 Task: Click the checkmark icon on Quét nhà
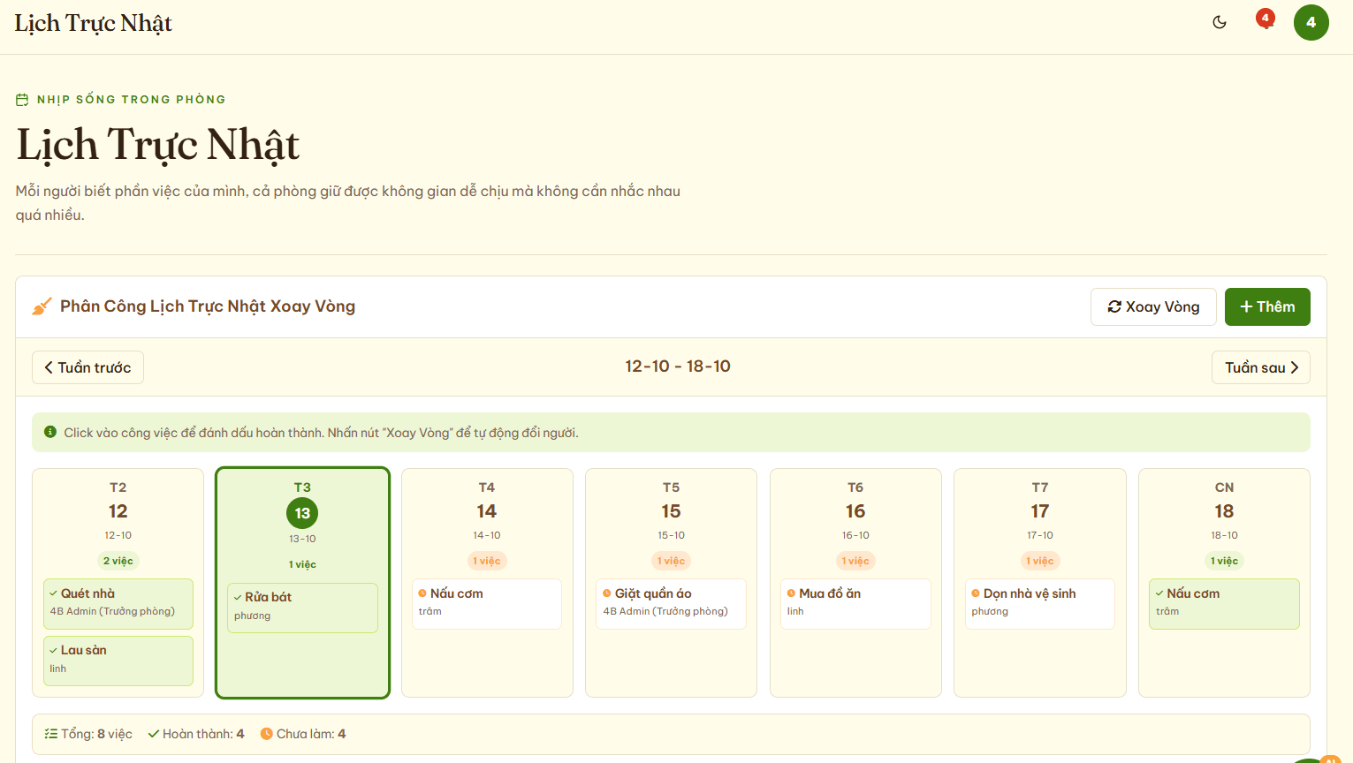tap(54, 593)
